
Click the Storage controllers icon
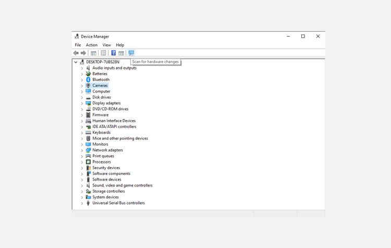click(88, 191)
